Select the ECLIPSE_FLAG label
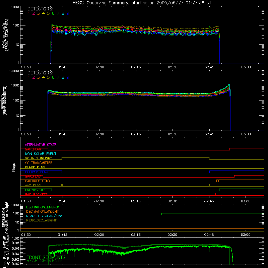268x268 pixels. [x=37, y=172]
